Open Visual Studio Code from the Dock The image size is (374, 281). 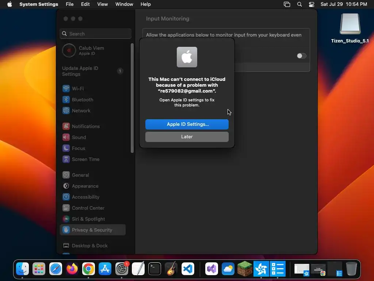pyautogui.click(x=188, y=269)
